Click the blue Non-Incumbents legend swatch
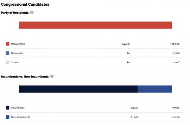 pyautogui.click(x=8, y=117)
